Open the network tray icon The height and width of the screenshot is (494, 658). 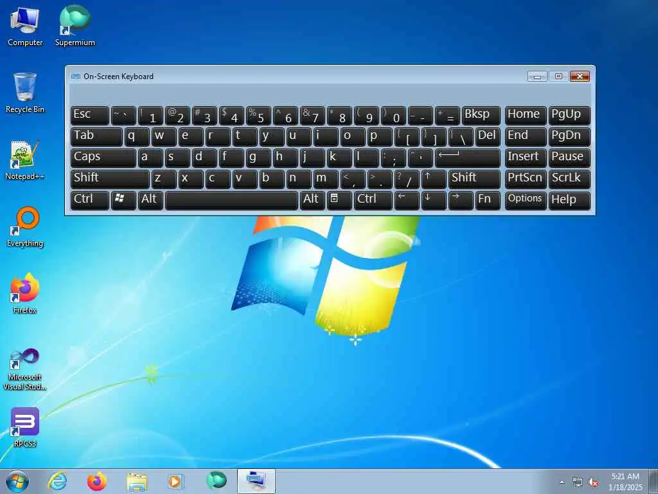(578, 482)
